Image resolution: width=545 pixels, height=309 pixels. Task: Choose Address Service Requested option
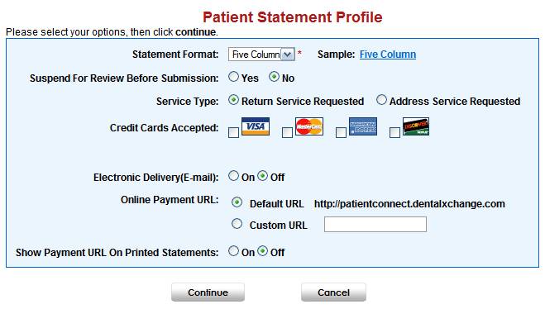(381, 100)
